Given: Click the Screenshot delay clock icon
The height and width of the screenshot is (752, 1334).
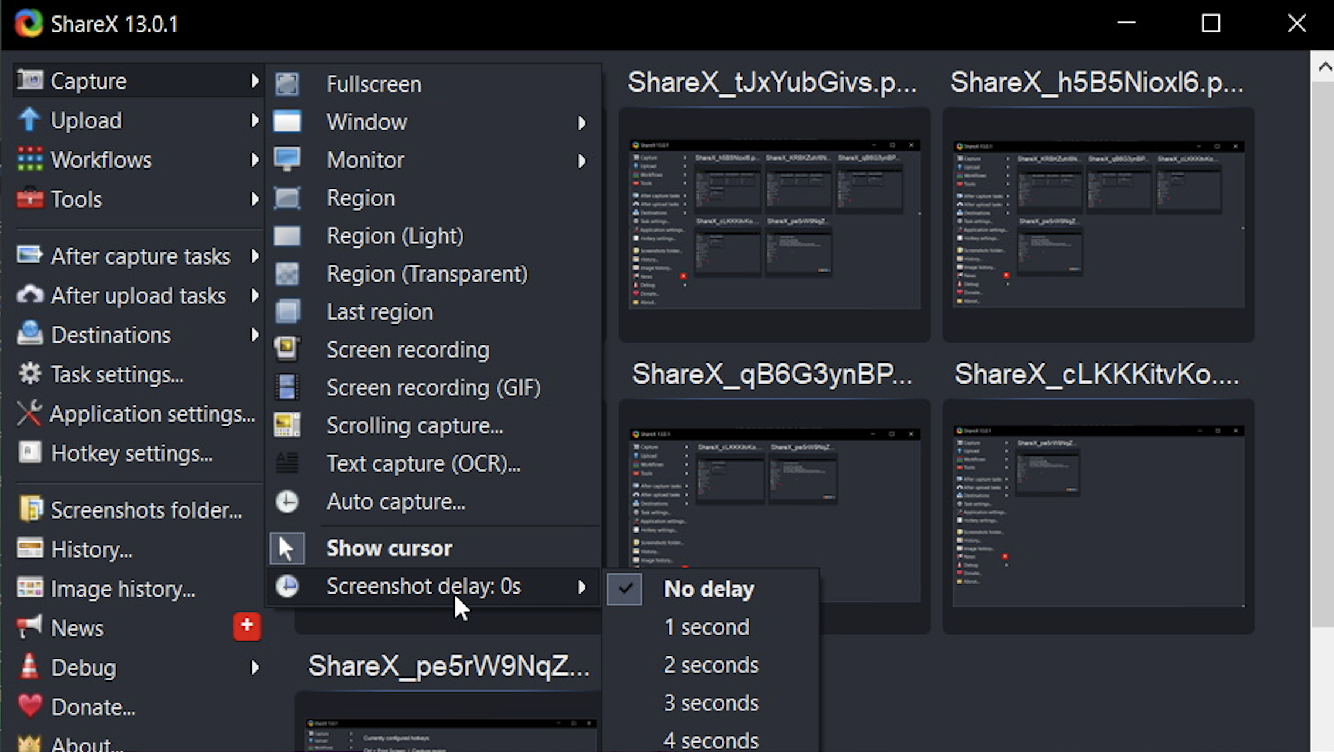Looking at the screenshot, I should pos(287,586).
